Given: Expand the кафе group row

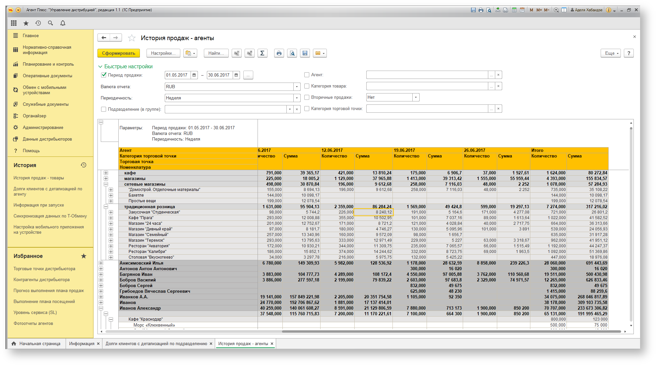Looking at the screenshot, I should click(x=106, y=173).
